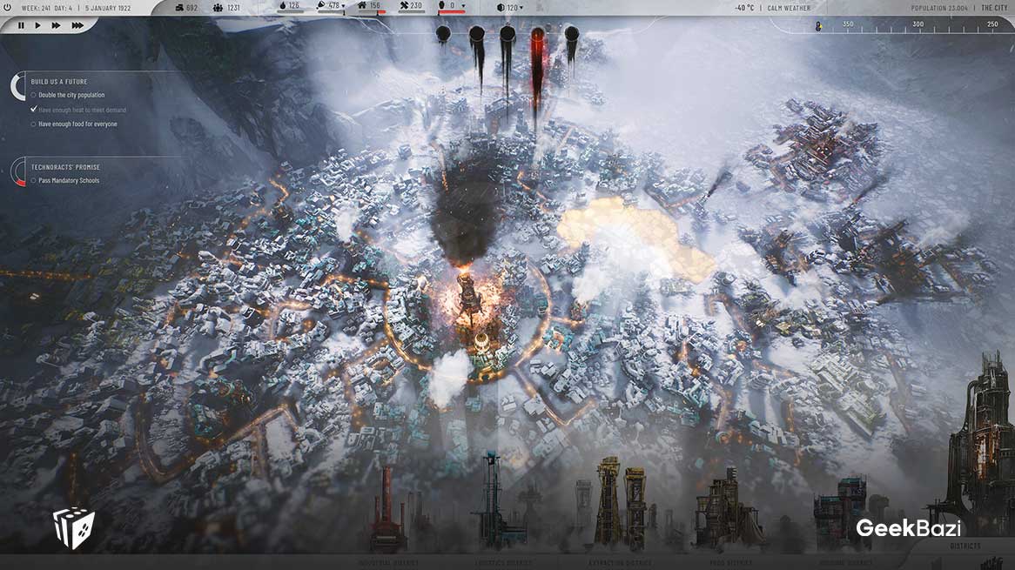This screenshot has width=1015, height=570.
Task: Expand the dropdown arrow next to goods 0
Action: 463,6
